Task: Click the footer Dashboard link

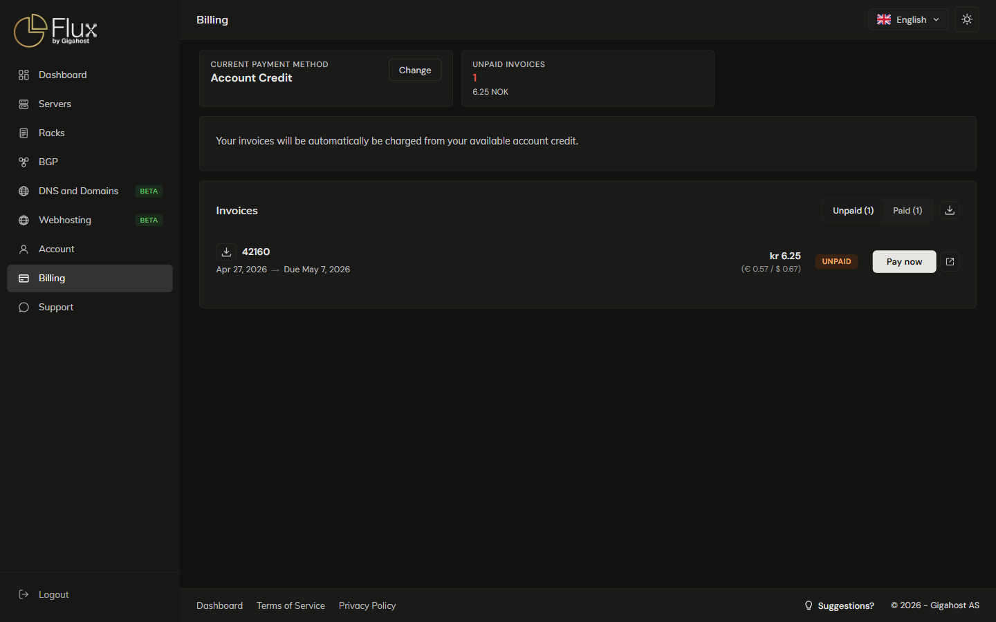Action: [x=219, y=605]
